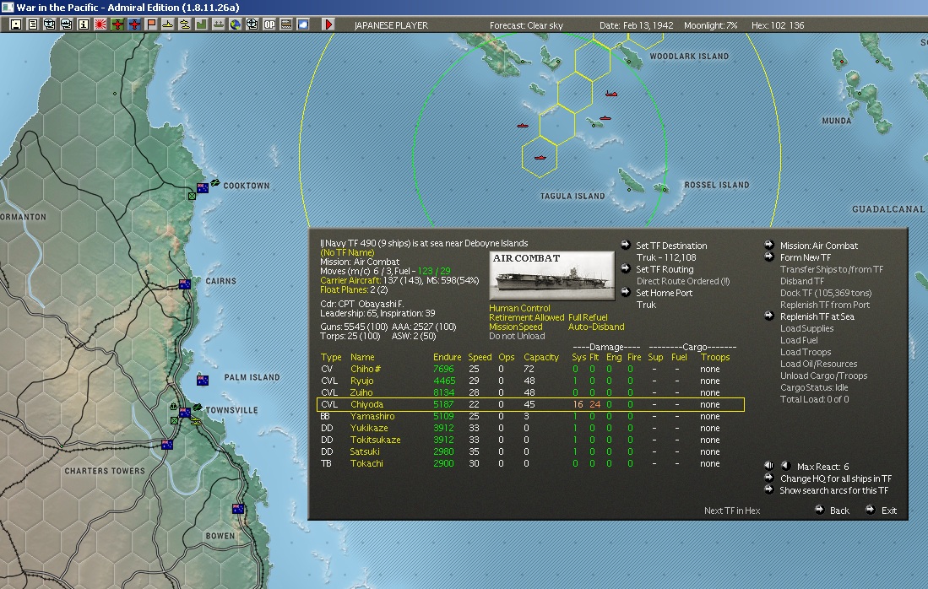This screenshot has width=928, height=589.
Task: Click the red end-turn arrow icon
Action: click(328, 24)
